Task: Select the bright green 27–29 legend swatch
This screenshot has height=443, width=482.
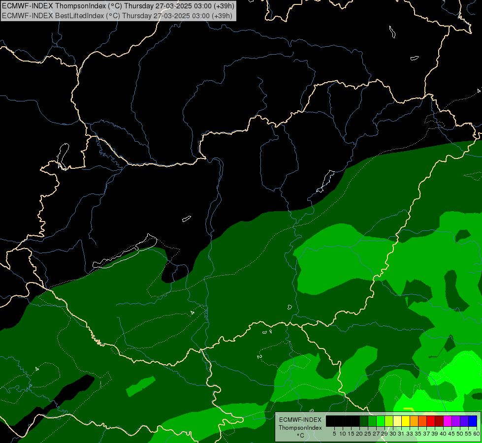Action: click(381, 421)
